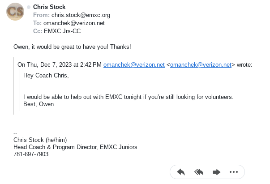Click the Reply All double-arrow icon
The image size is (270, 184).
(199, 172)
